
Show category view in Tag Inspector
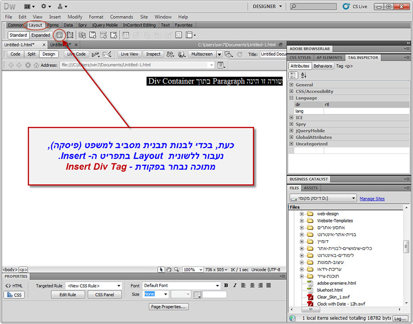coord(293,75)
